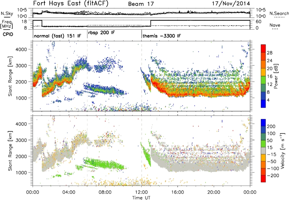Viewport: 289px width, 200px height.
Task: Click the "18" frequency tick label
Action: [24, 22]
